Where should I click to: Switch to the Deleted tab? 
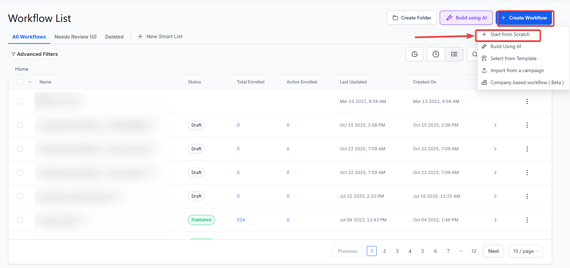click(x=114, y=37)
